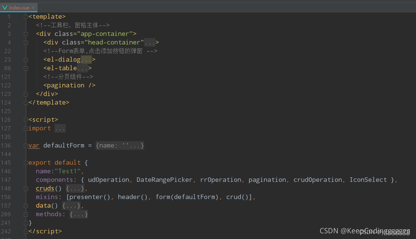416x239 pixels.
Task: Expand the head-container div in gutter
Action: 26,42
